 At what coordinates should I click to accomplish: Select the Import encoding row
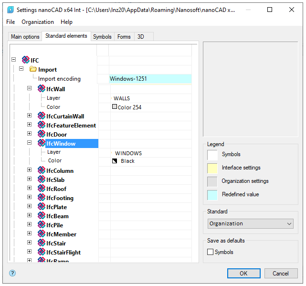pos(59,79)
